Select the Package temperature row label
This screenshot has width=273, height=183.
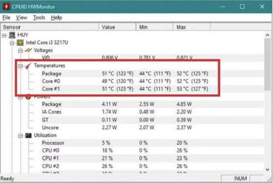51,74
